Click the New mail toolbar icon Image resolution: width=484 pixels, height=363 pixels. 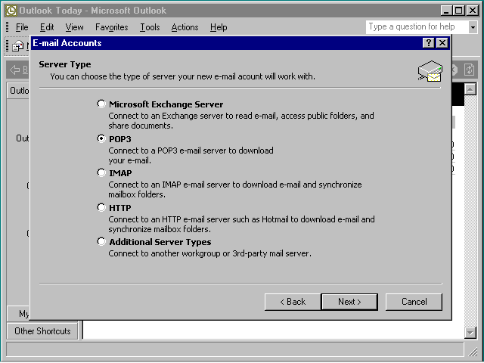click(x=18, y=46)
